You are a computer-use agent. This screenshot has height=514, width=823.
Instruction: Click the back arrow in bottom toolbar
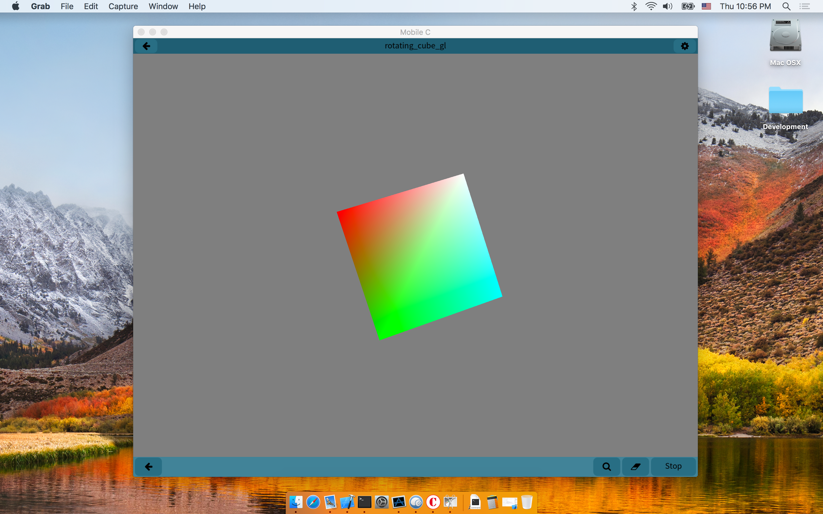(149, 466)
